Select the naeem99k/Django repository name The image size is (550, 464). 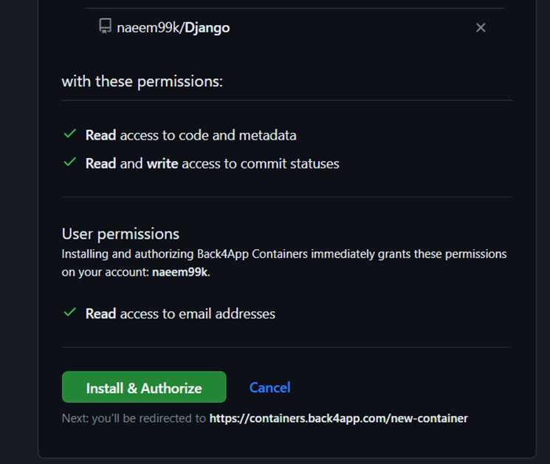(173, 28)
